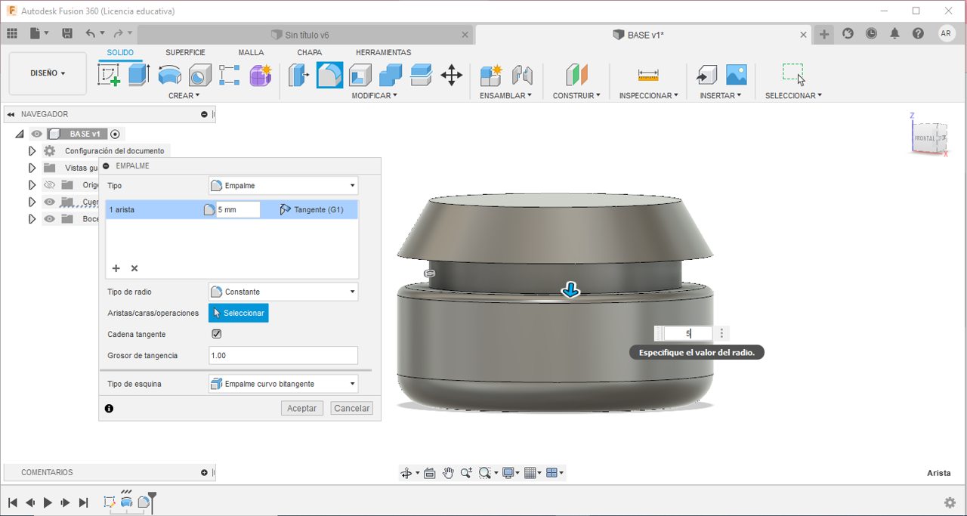This screenshot has height=516, width=967.
Task: Switch to the SUPERFICIE tab
Action: point(185,53)
